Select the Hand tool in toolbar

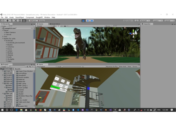pos(3,21)
